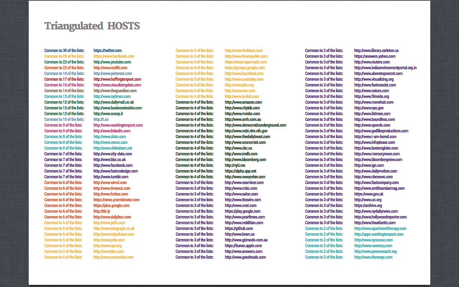The height and width of the screenshot is (287, 459).
Task: Click the http://www.scoop.it link
Action: click(108, 114)
